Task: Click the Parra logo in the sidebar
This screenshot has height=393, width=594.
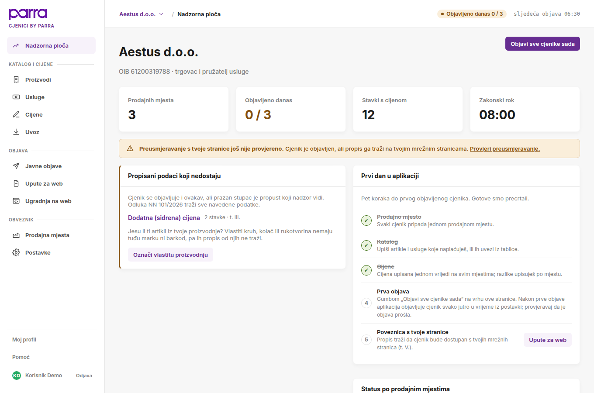Action: pyautogui.click(x=28, y=14)
